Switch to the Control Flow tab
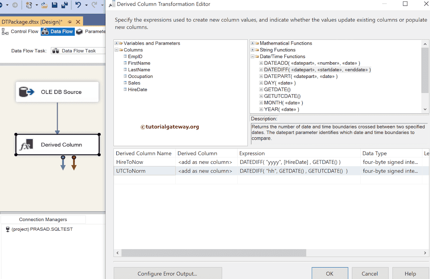Screen dimensions: 430x279 [24, 31]
